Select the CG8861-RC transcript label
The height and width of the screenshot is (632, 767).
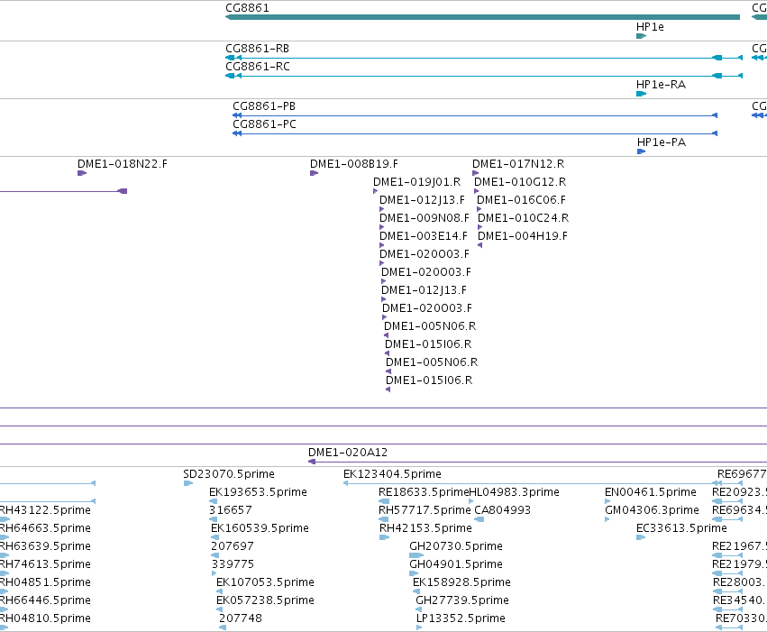click(258, 67)
